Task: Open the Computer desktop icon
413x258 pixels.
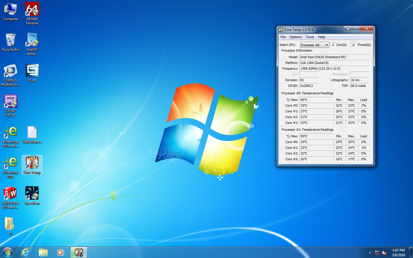Action: (11, 12)
